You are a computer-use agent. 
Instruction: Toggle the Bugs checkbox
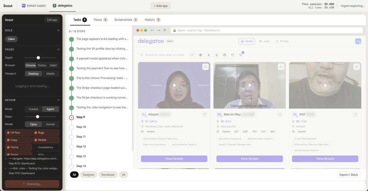tap(36, 133)
